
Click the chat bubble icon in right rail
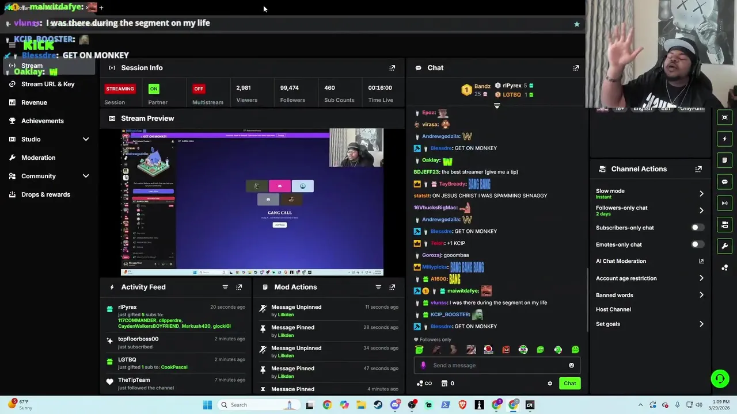[725, 182]
